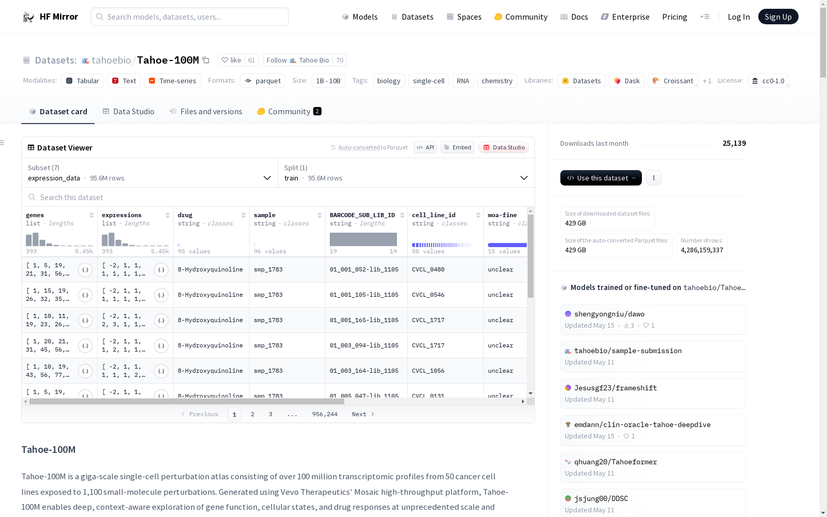
Task: Expand JSON icon for genes starting 1, 20, 21
Action: (85, 346)
